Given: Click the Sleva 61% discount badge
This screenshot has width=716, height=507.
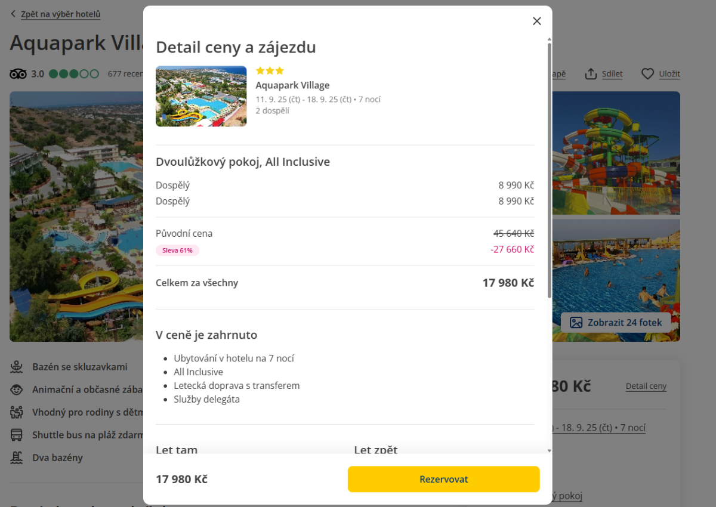Looking at the screenshot, I should click(177, 251).
